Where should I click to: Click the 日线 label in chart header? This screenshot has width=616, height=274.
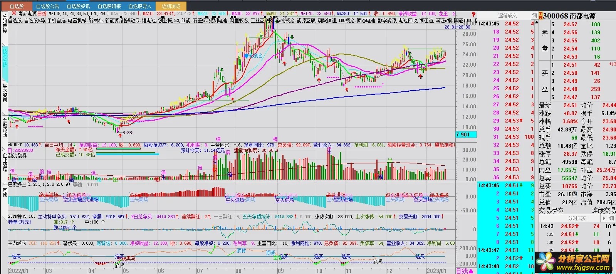coord(42,13)
